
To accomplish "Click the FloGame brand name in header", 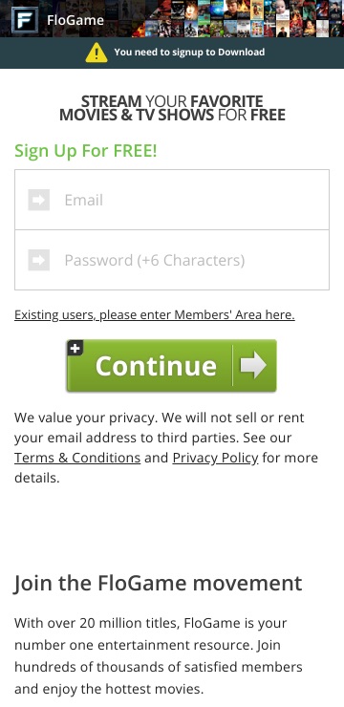I will pos(75,20).
